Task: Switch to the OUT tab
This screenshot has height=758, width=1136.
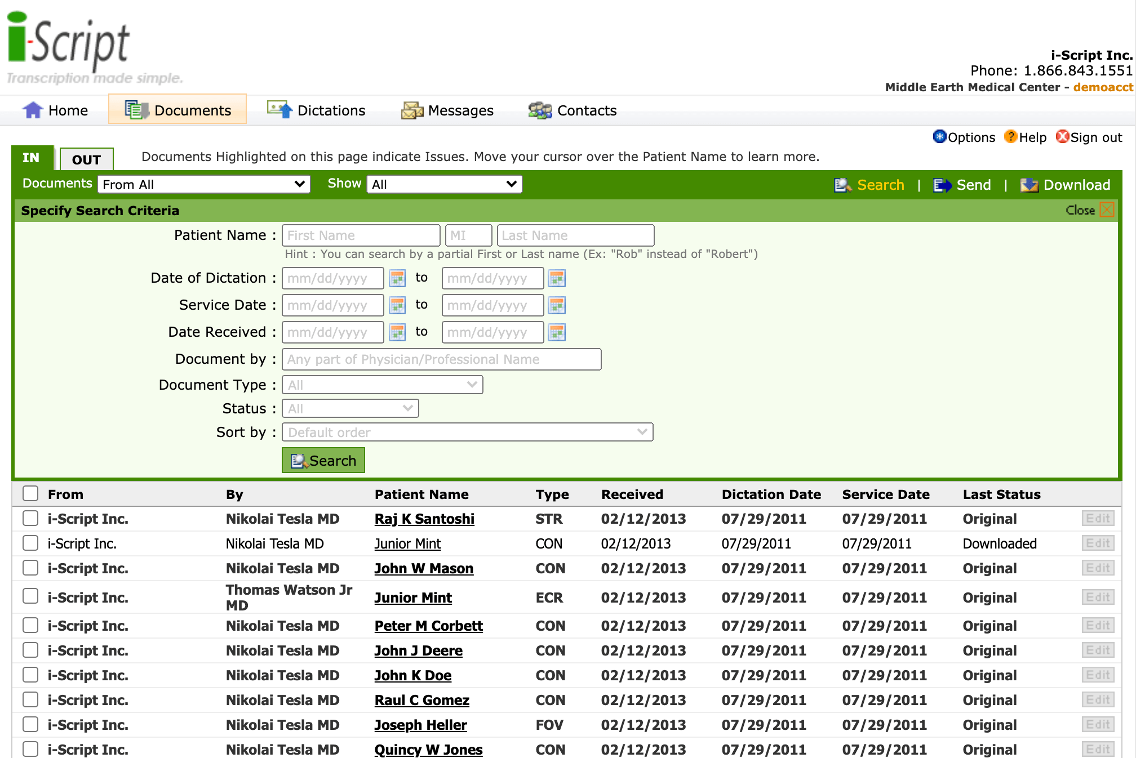Action: click(x=86, y=159)
